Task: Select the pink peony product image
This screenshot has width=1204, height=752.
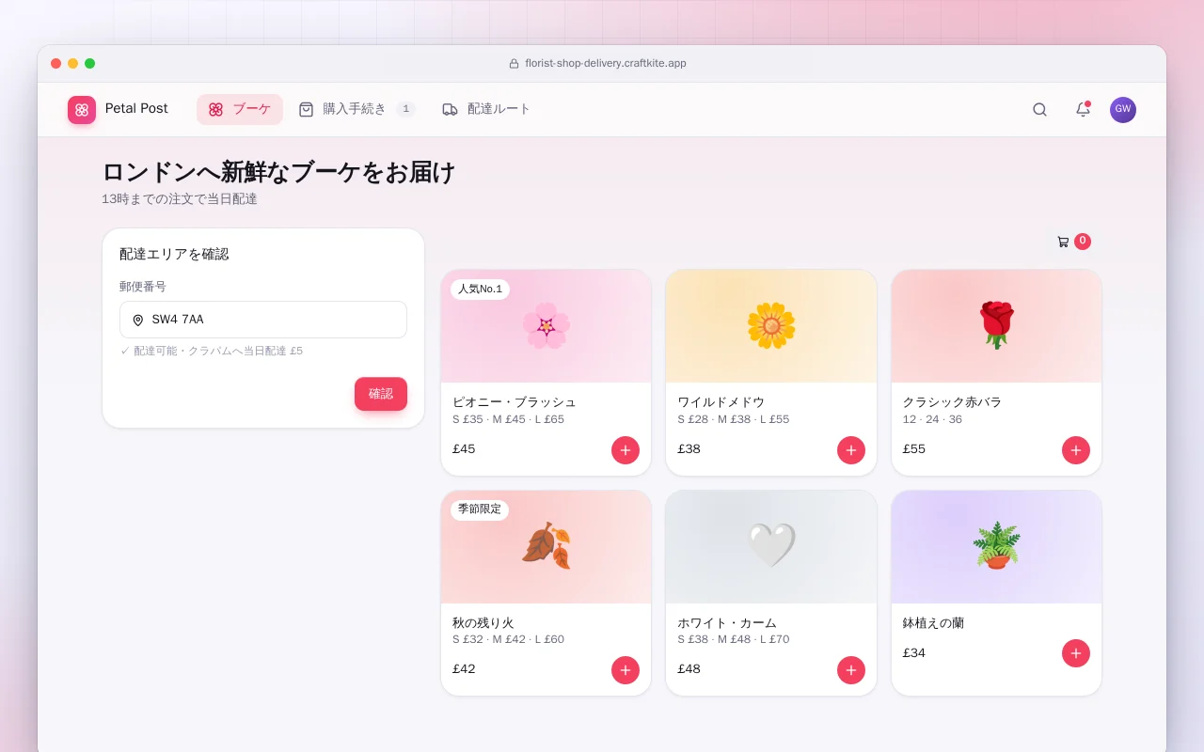Action: [546, 326]
